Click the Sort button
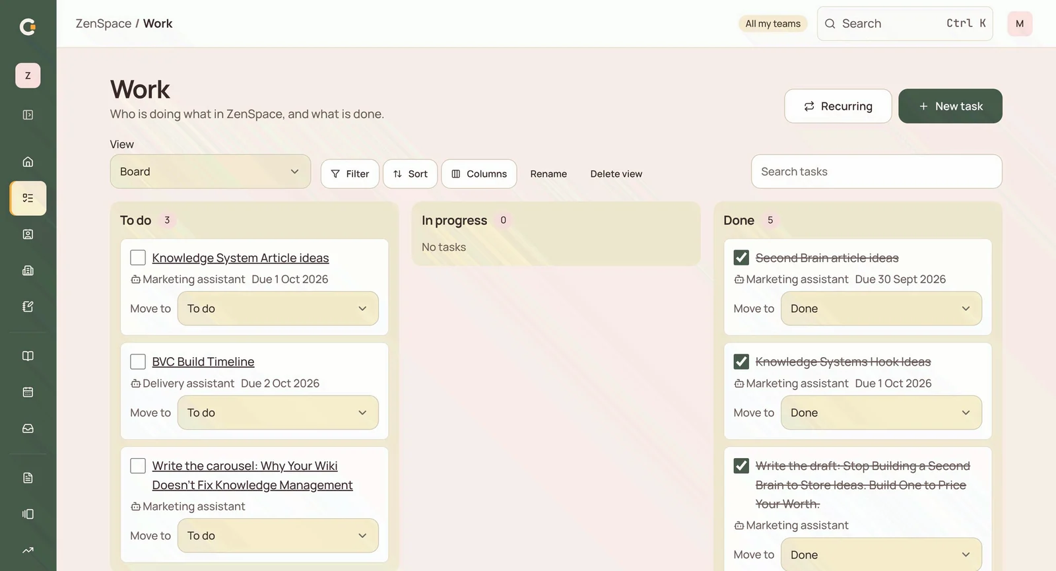The width and height of the screenshot is (1056, 571). click(x=411, y=174)
